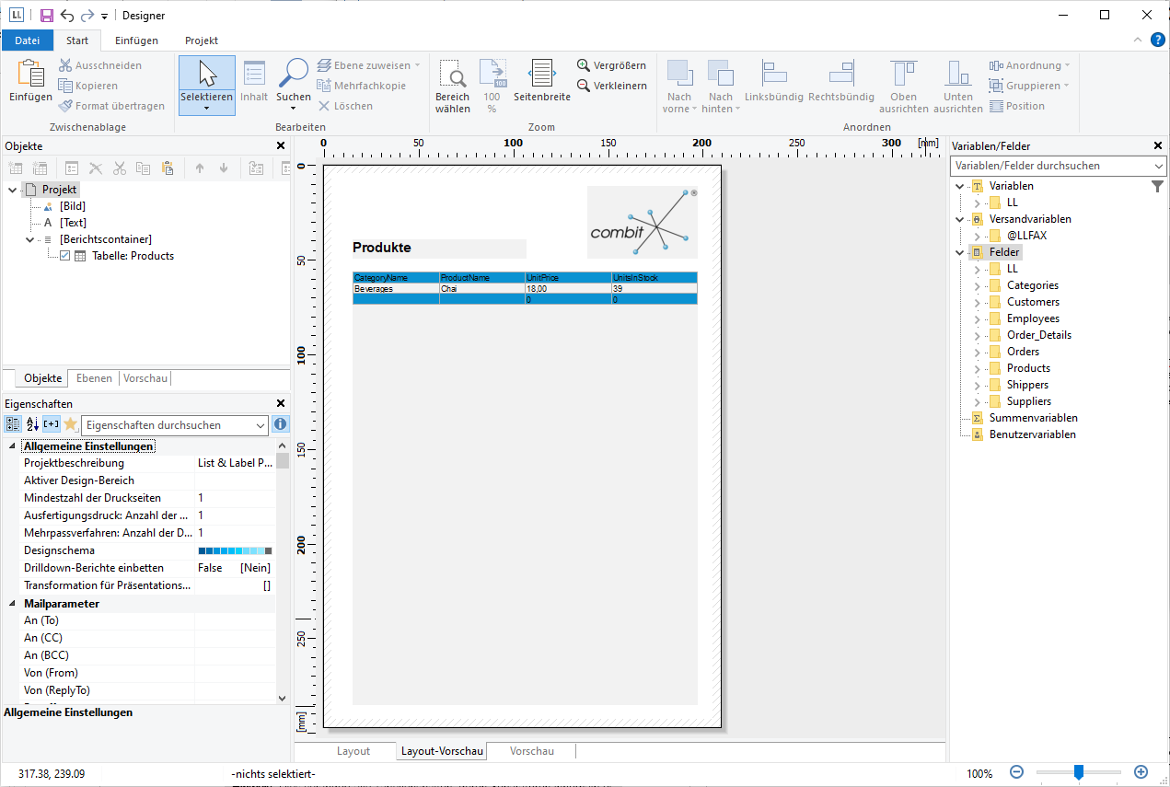This screenshot has height=787, width=1170.
Task: Switch to the Vorschau bottom tab
Action: point(531,751)
